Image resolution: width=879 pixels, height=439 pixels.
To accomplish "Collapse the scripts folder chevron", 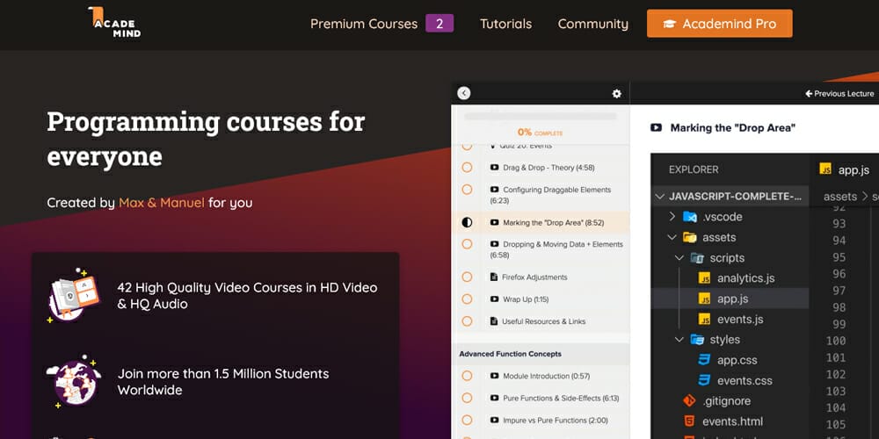I will 679,258.
